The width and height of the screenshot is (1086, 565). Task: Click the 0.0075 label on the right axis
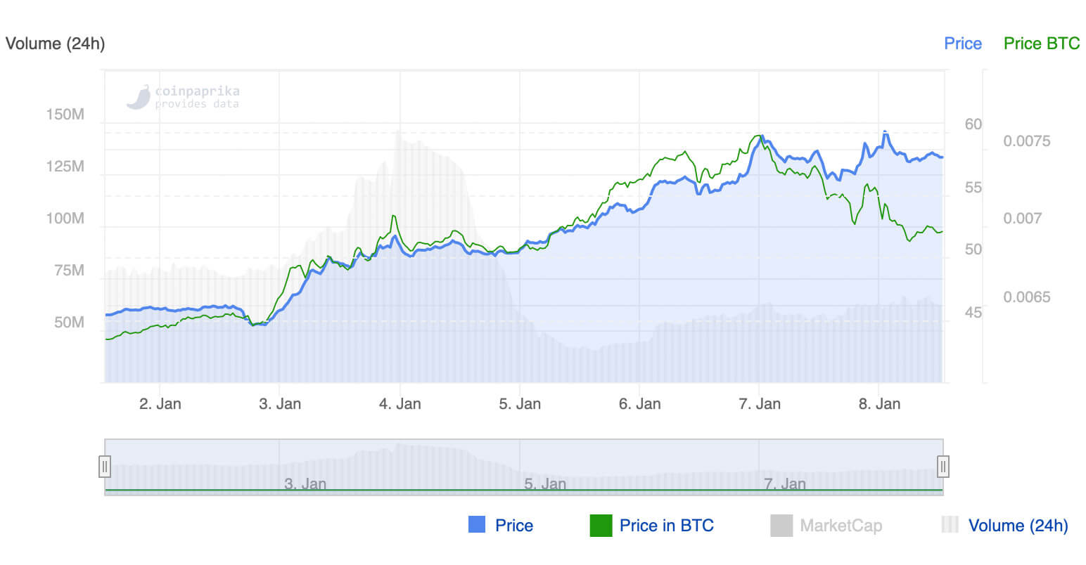coord(1026,141)
